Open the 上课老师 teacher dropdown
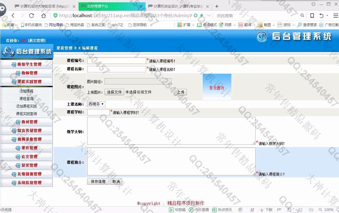The height and width of the screenshot is (213, 339). [96, 104]
